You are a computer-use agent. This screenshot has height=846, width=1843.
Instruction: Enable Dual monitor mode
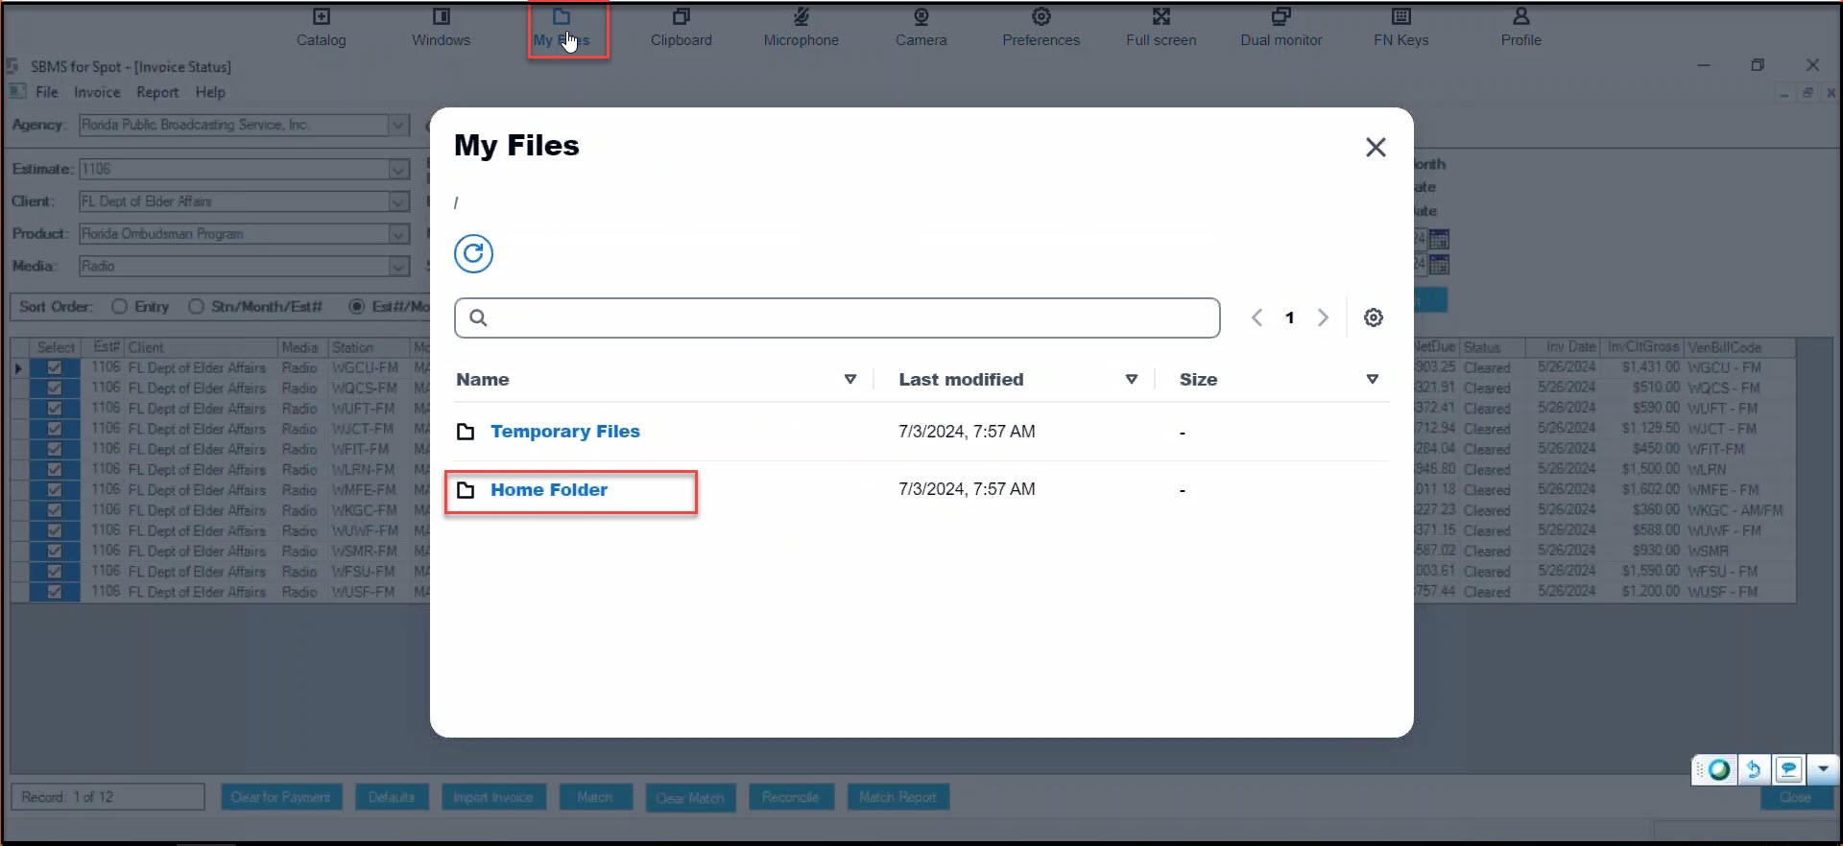[x=1281, y=17]
